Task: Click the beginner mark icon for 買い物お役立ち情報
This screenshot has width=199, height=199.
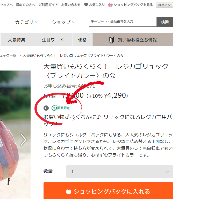Action: [x=112, y=40]
